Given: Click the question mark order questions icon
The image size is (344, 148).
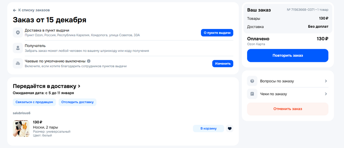Looking at the screenshot, I should [252, 81].
